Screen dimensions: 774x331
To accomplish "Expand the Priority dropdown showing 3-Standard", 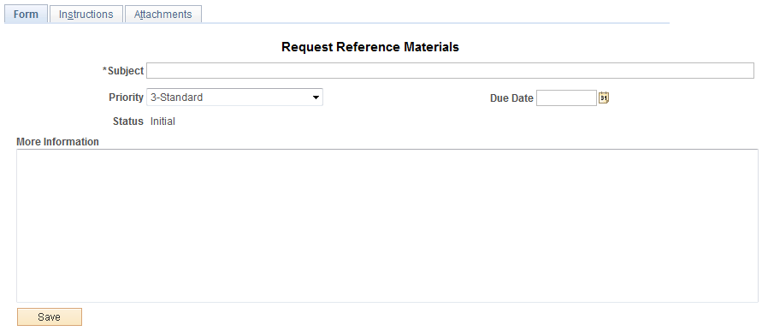I will point(234,98).
